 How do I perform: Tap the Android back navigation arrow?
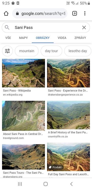pos(71,184)
